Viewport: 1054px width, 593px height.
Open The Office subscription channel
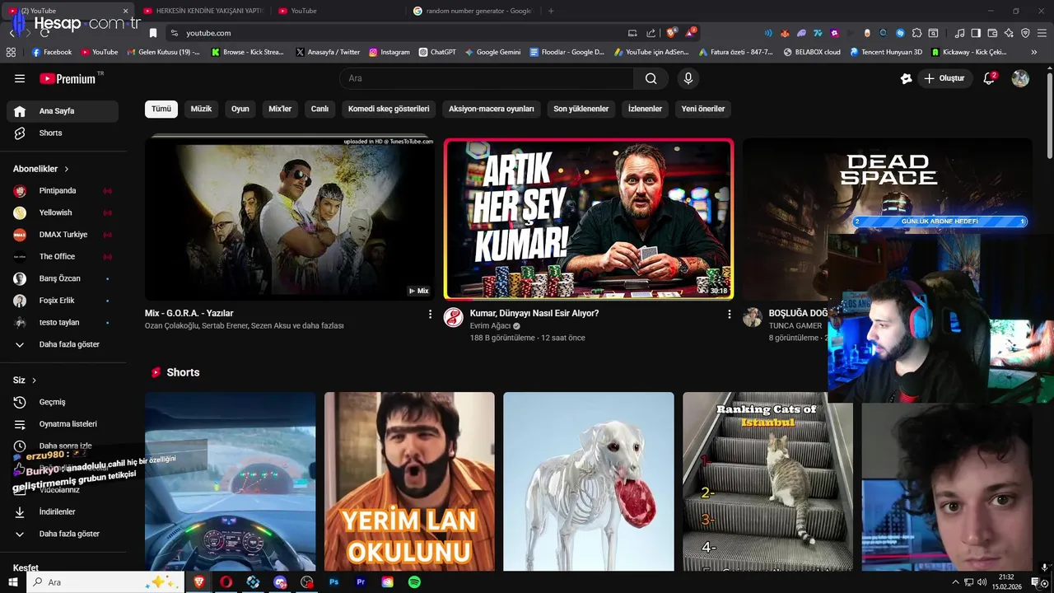[63, 256]
